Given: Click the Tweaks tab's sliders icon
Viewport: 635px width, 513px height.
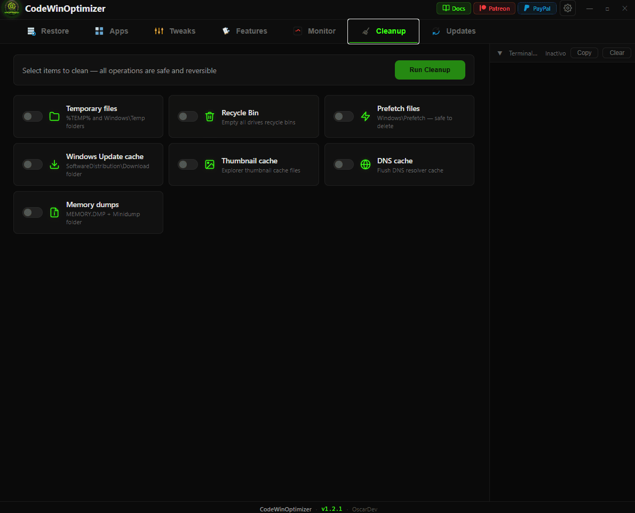Looking at the screenshot, I should coord(159,31).
